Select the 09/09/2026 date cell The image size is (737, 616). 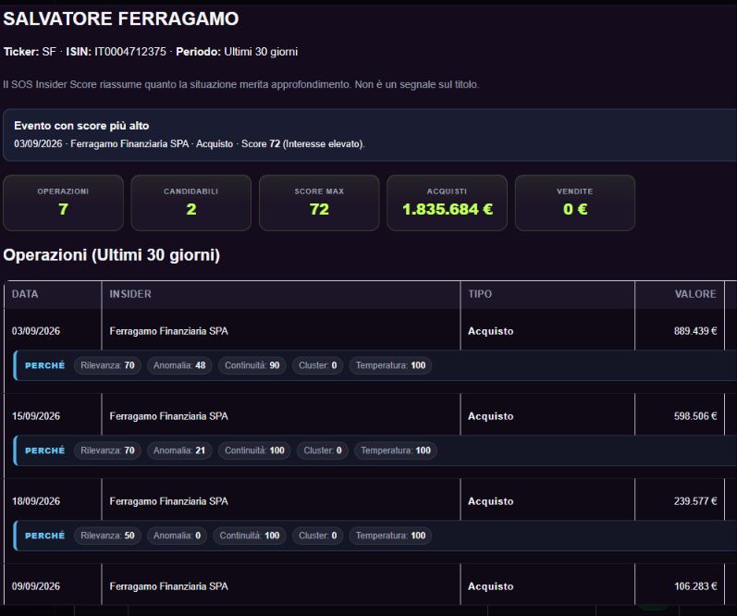36,586
